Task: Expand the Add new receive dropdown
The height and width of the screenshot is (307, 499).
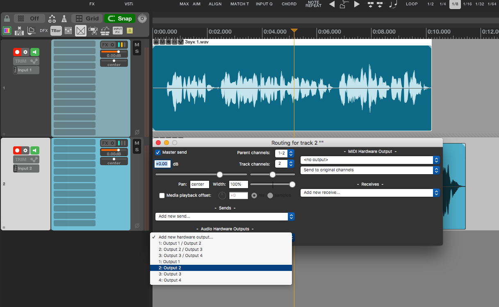Action: click(370, 193)
